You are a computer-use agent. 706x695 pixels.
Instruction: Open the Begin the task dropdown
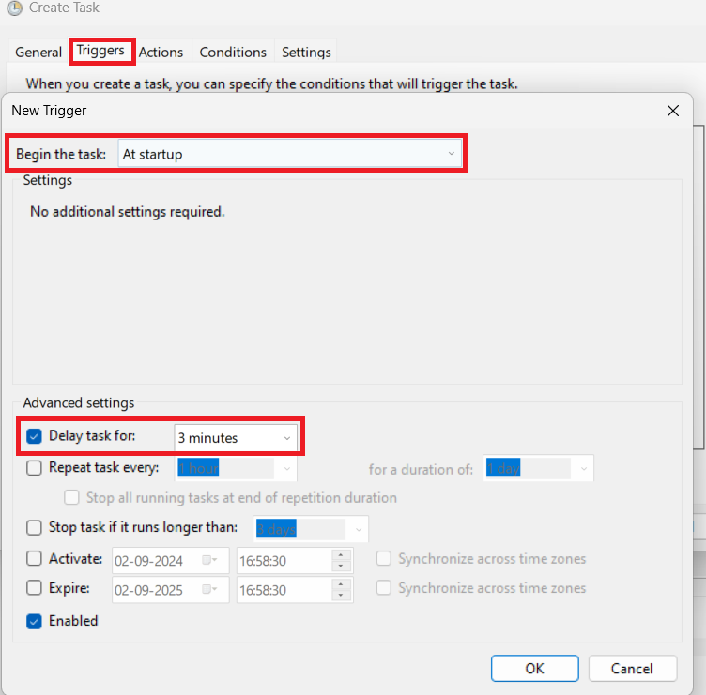290,154
